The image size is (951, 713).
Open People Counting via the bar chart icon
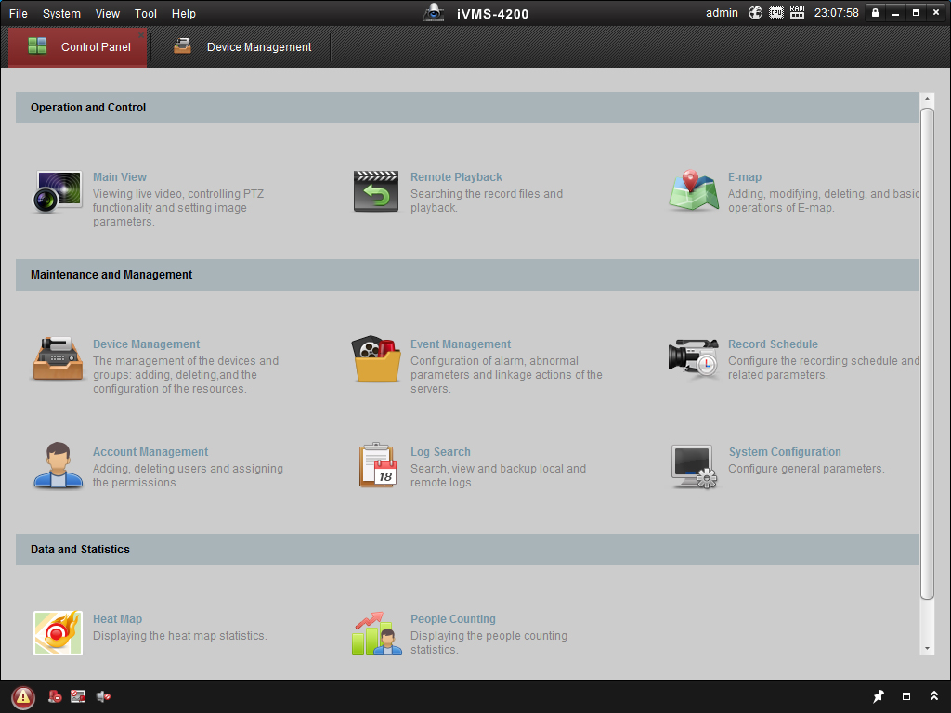pos(376,633)
